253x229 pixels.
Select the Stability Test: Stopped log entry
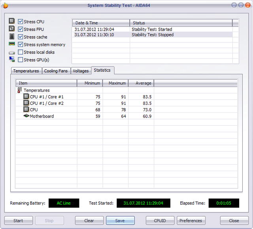point(153,35)
